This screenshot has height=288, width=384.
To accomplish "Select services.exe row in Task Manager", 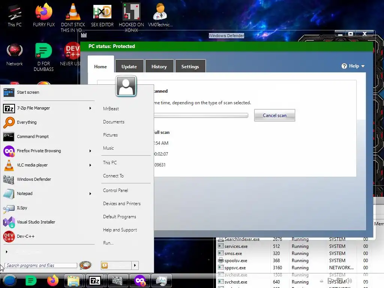I will coord(295,246).
